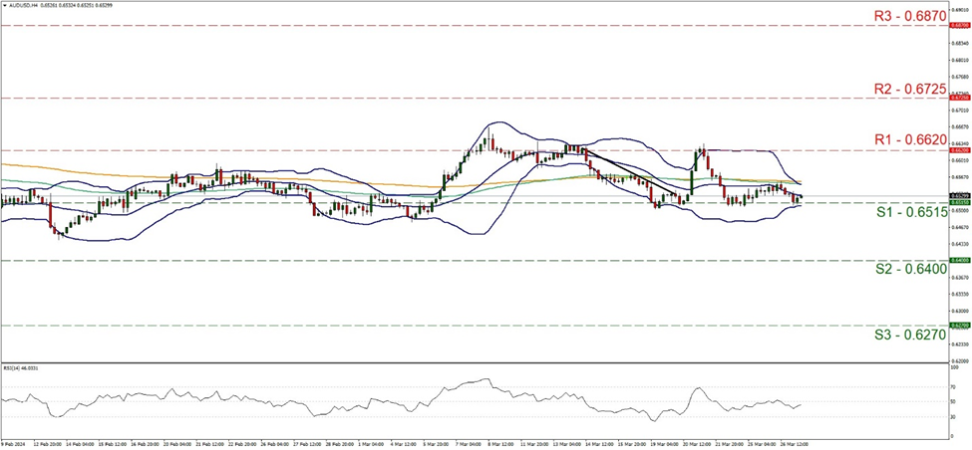The image size is (972, 450).
Task: Click the first date label on time axis
Action: pos(15,445)
